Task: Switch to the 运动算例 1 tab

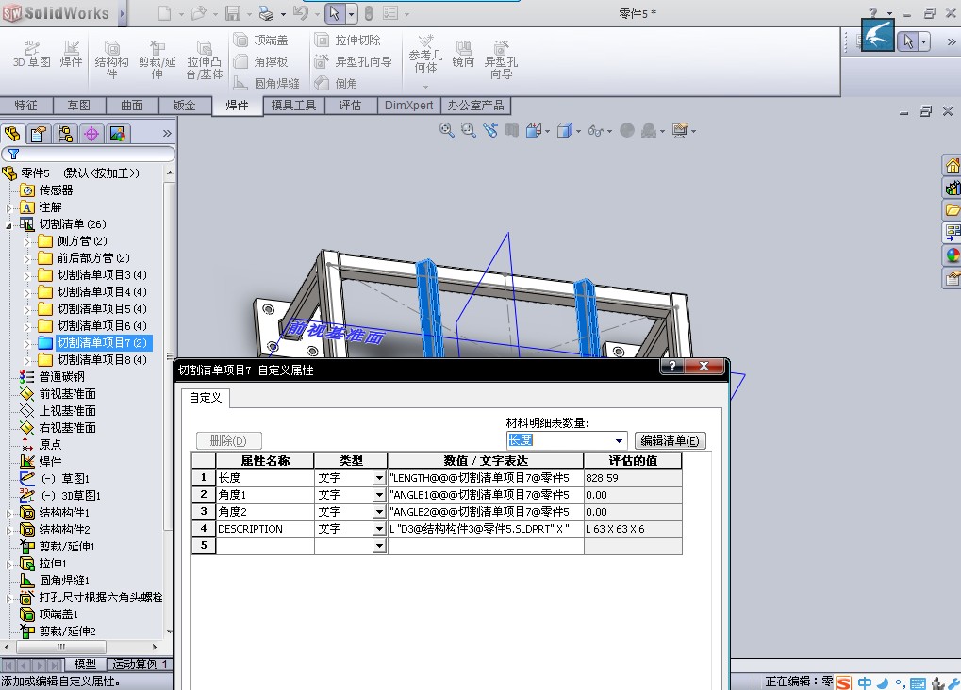Action: (140, 665)
